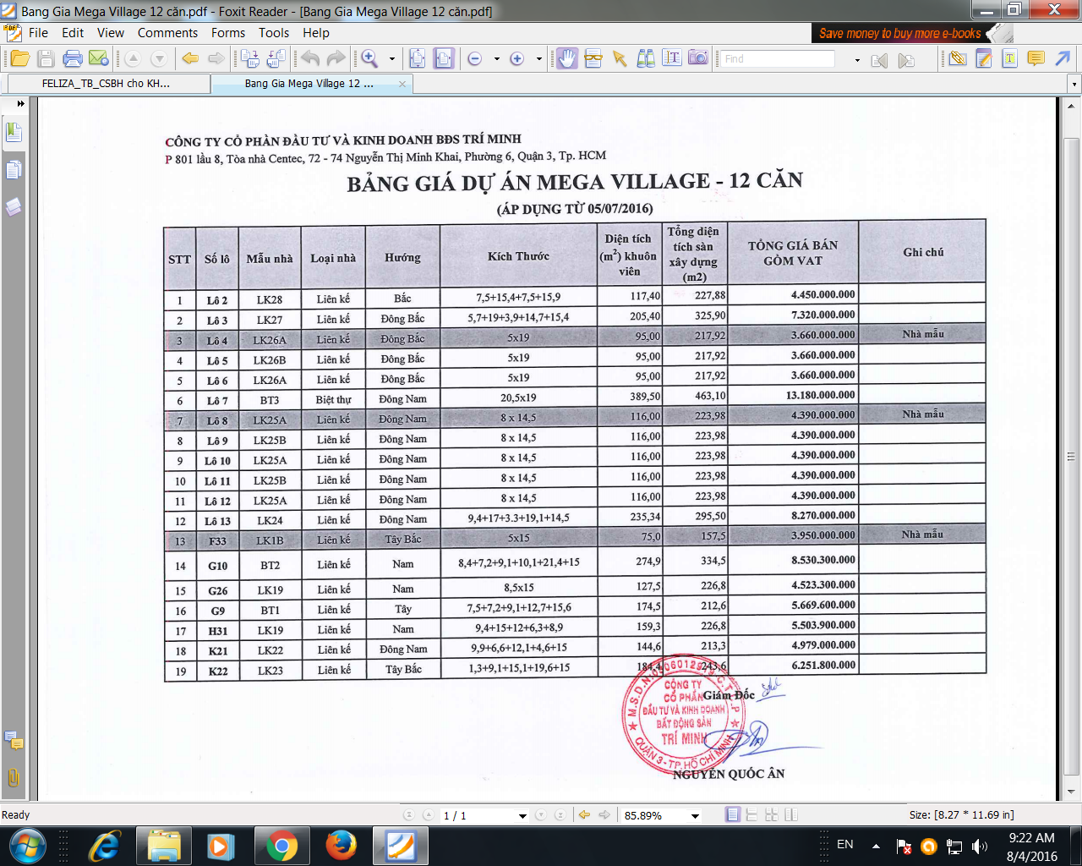The image size is (1082, 866).
Task: Click the Text Viewer glasses icon
Action: [593, 58]
